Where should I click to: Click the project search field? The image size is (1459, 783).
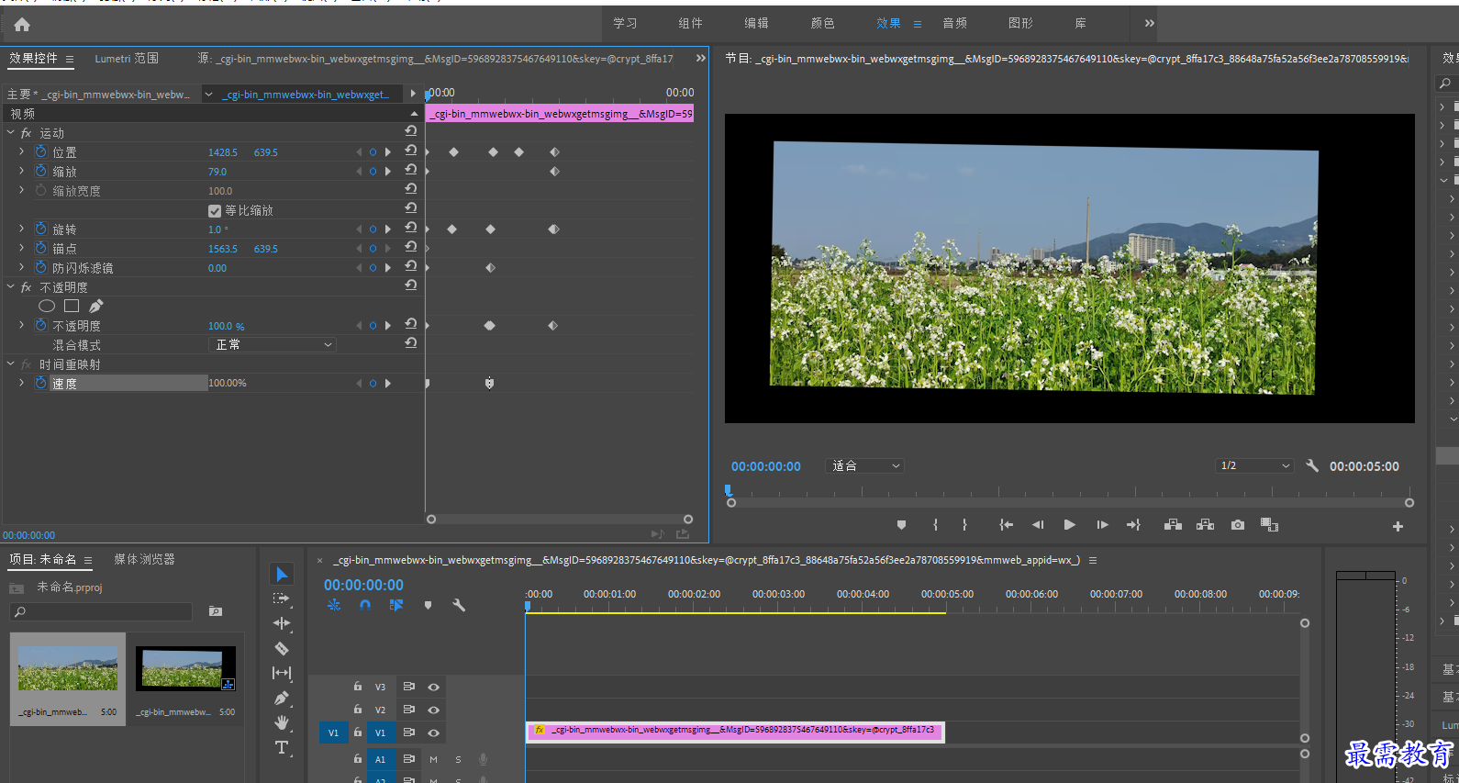101,611
